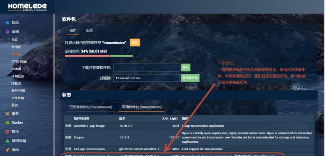325x156 pixels.
Task: Switch to 可用软件包 (transmission) tab
Action: click(142, 107)
